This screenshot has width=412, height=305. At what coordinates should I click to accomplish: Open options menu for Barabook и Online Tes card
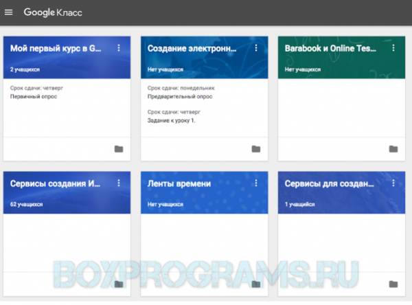point(393,48)
